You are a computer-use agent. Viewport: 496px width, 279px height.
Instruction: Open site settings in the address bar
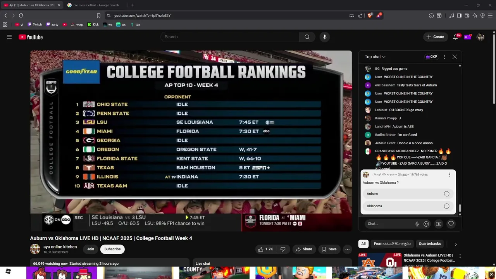pos(108,15)
